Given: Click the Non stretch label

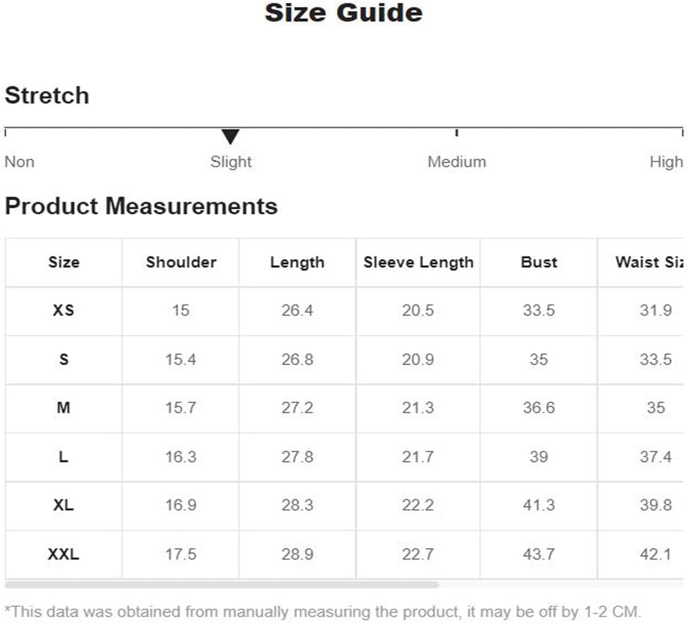Looking at the screenshot, I should click(19, 162).
